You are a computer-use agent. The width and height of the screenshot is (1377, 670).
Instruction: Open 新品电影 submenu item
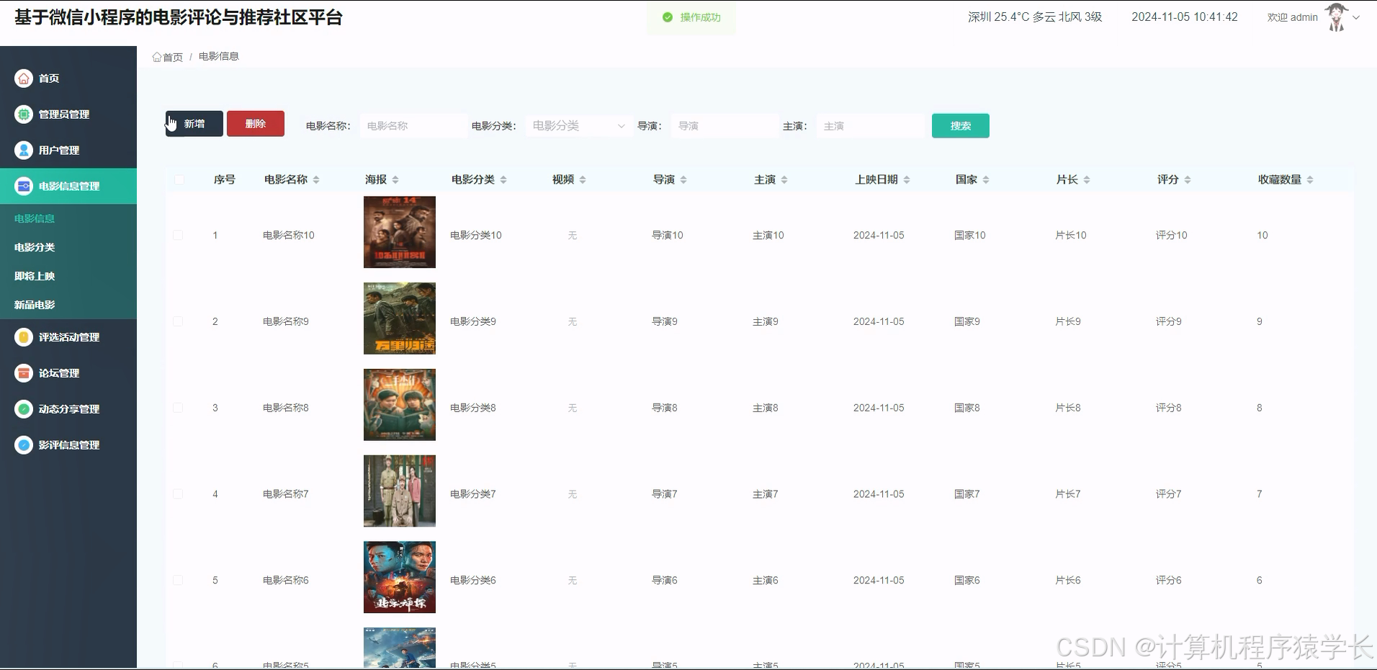(x=35, y=305)
